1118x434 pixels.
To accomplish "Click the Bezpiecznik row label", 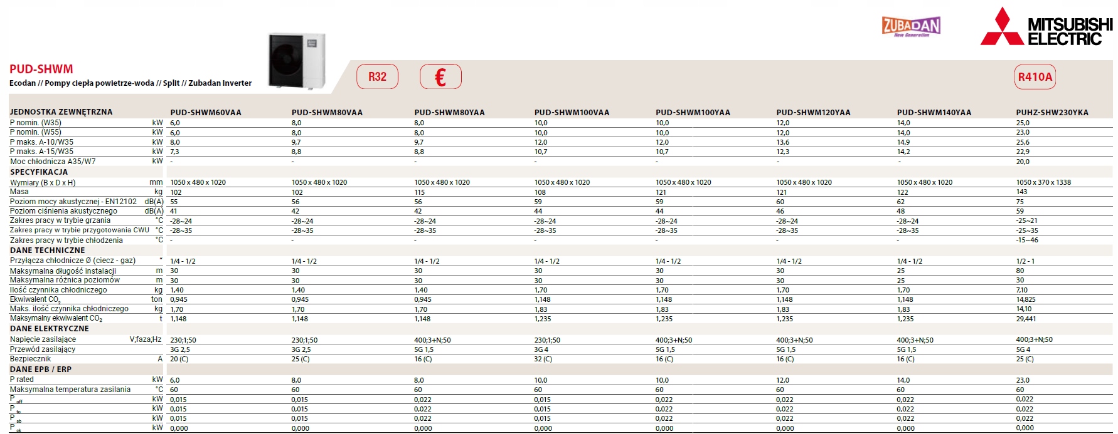I will click(30, 359).
